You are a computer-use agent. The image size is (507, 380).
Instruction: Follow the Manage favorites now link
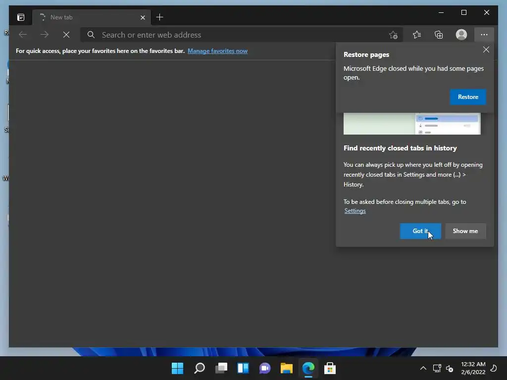218,51
